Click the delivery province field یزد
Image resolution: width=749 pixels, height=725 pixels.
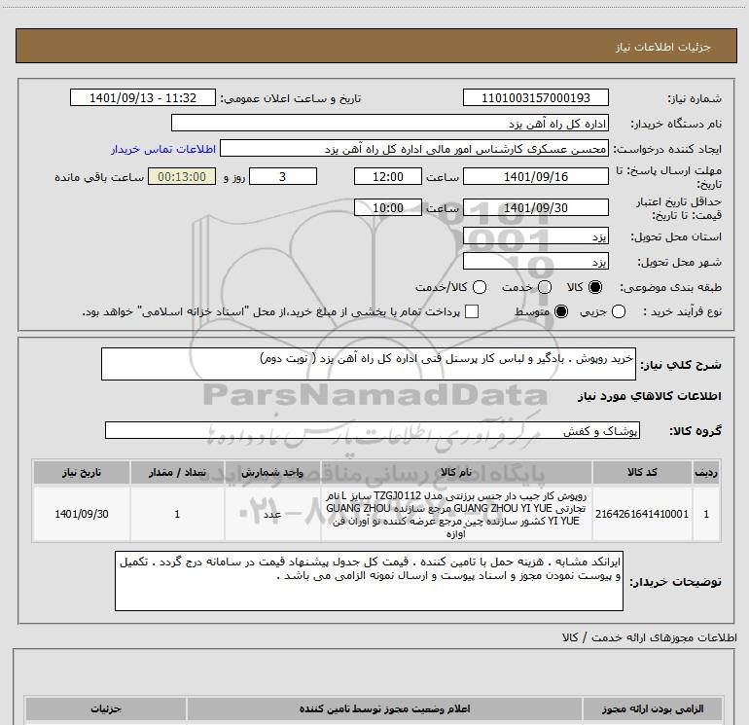[x=535, y=236]
